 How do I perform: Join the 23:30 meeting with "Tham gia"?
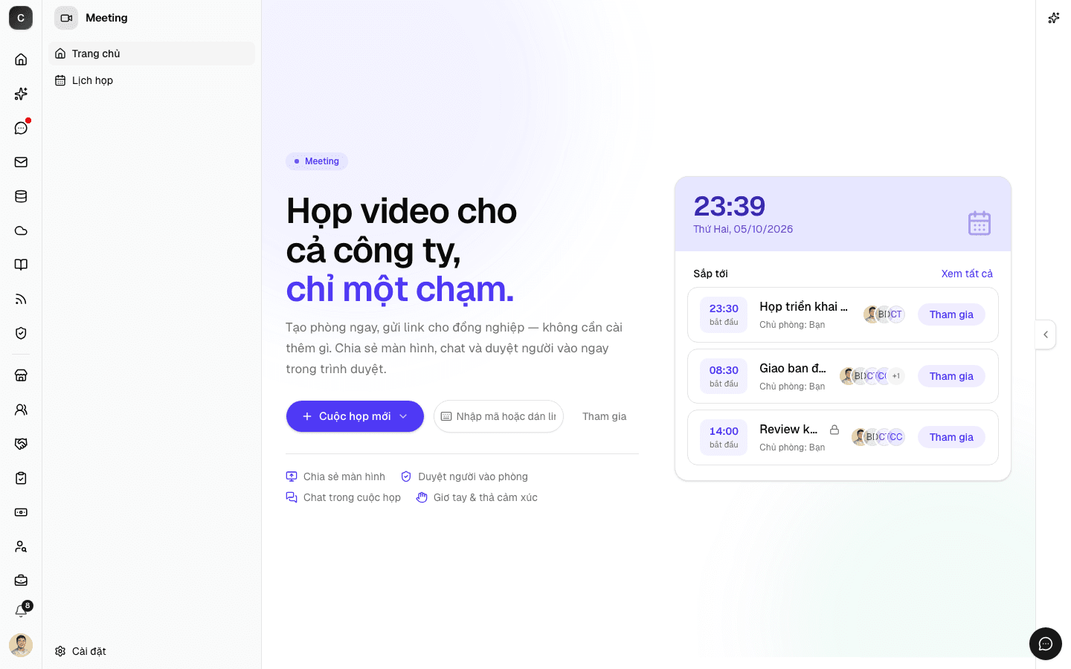[x=951, y=314]
